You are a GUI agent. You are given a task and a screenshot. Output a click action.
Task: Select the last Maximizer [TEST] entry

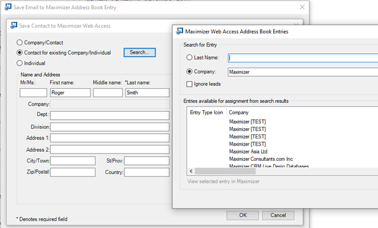[247, 144]
